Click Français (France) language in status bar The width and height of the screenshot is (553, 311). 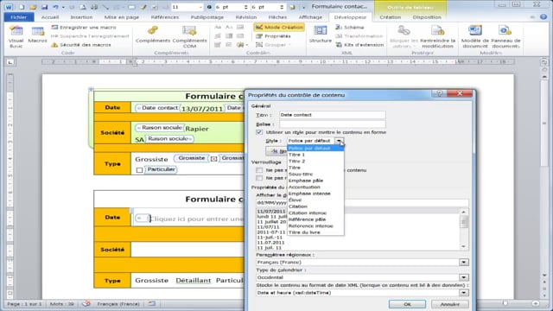coord(118,303)
